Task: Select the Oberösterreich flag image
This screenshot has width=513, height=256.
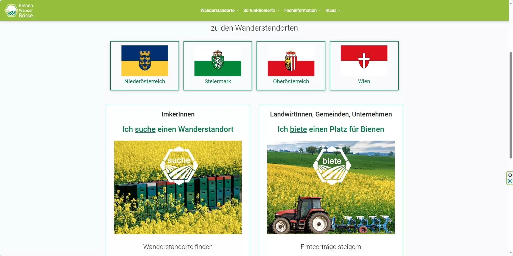Action: (x=291, y=61)
